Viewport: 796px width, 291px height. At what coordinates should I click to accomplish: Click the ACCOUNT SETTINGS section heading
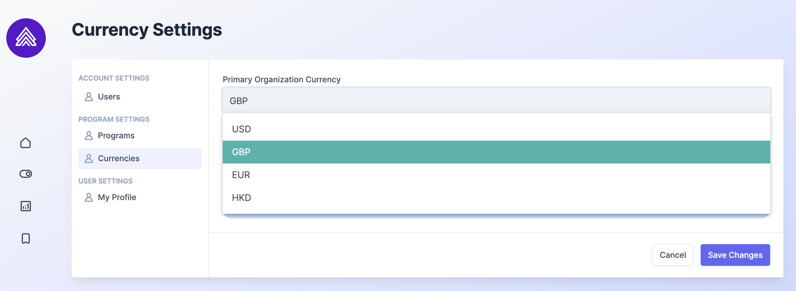click(114, 78)
